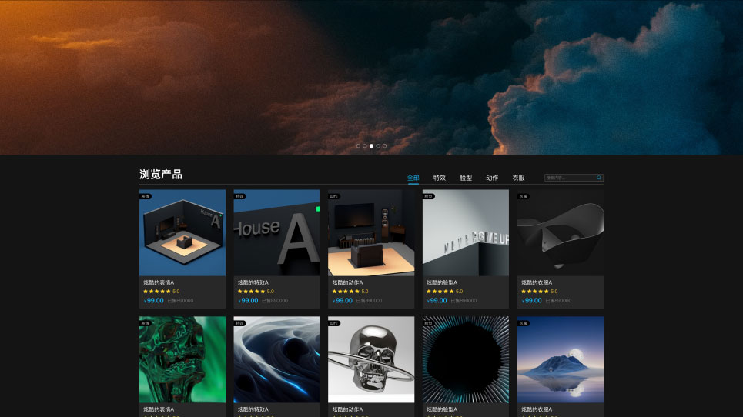The image size is (743, 417).
Task: Click the search magnifier icon
Action: tap(598, 178)
